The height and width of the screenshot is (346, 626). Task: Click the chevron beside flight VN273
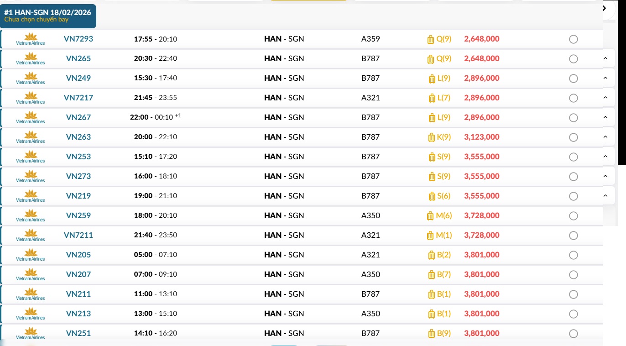pyautogui.click(x=605, y=176)
